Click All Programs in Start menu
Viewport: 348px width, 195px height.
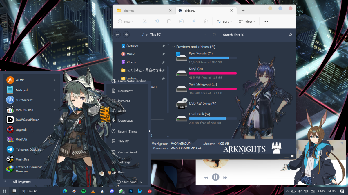[x=21, y=182]
